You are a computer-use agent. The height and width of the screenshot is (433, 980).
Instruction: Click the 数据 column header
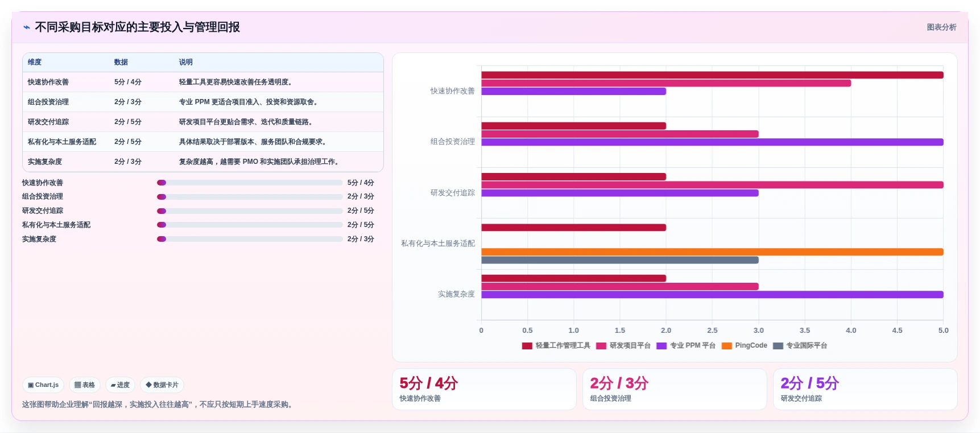point(121,62)
